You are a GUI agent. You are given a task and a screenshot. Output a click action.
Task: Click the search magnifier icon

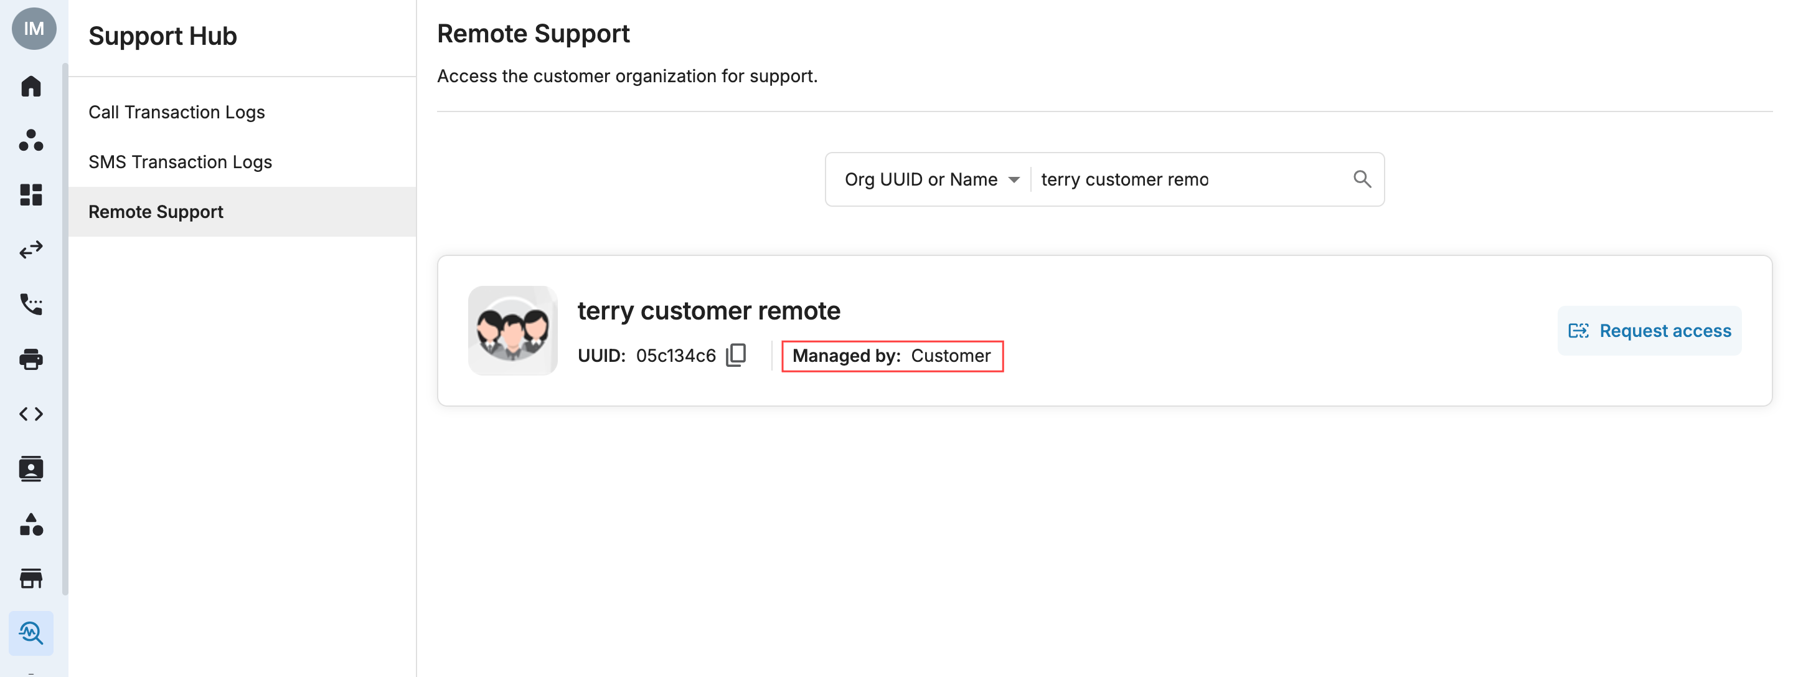pyautogui.click(x=1362, y=179)
